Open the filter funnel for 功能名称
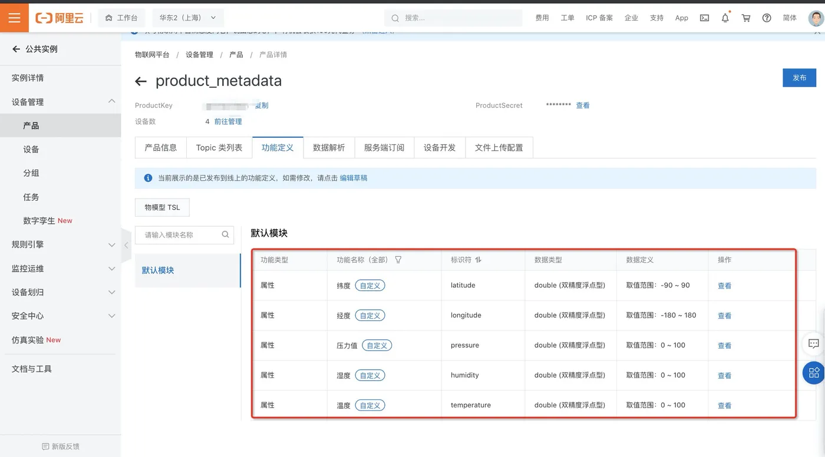 point(398,260)
